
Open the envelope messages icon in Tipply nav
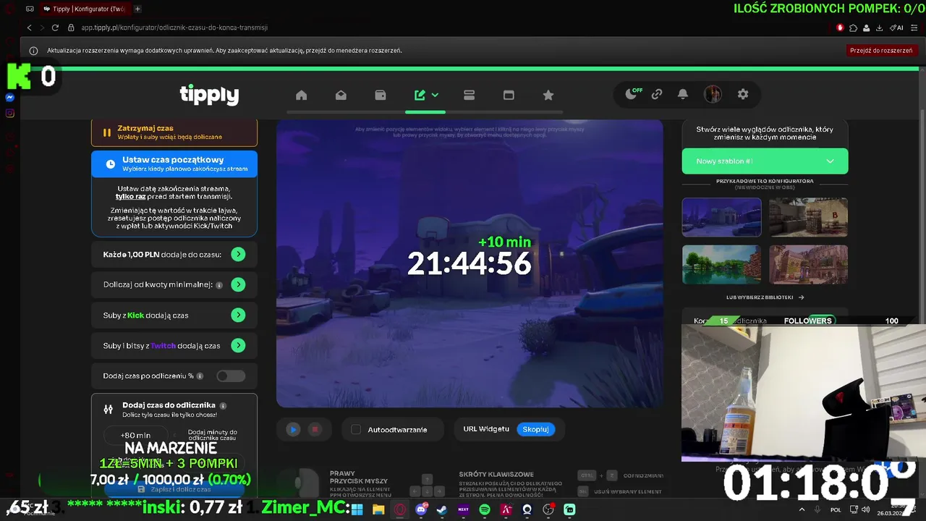coord(341,95)
